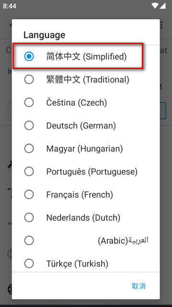Tap the partially hidden globe icon
Screen dimensions: 172x307
pyautogui.click(x=10, y=289)
